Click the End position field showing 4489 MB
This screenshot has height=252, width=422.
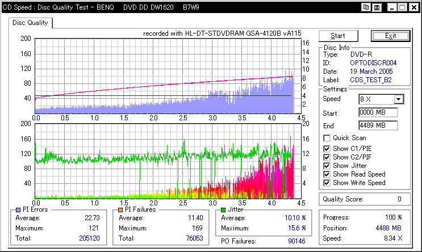click(x=378, y=125)
